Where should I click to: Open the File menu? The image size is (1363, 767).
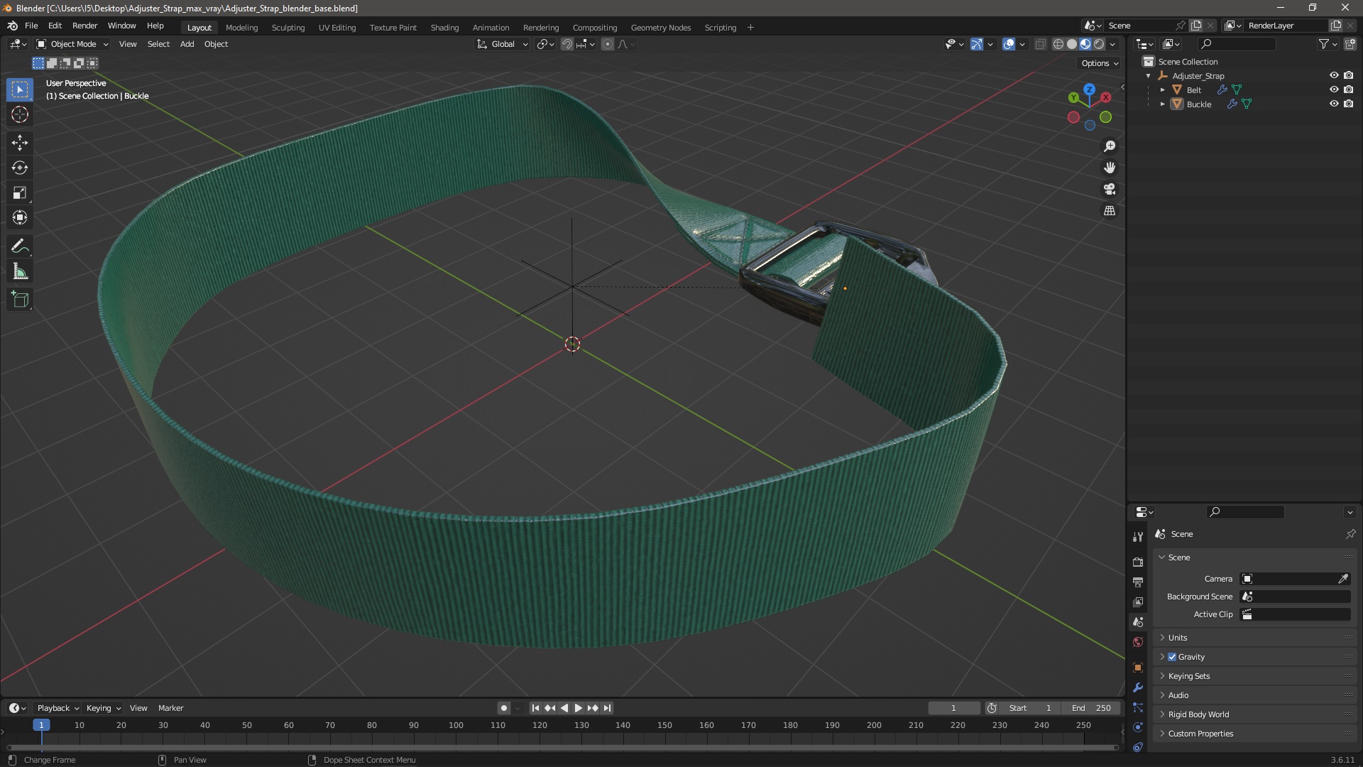tap(31, 26)
